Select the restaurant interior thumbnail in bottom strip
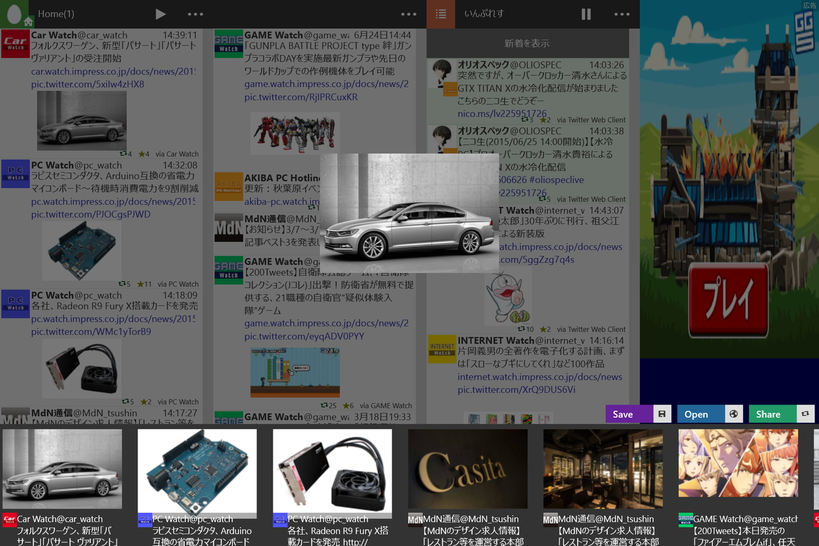The width and height of the screenshot is (819, 546). point(603,470)
